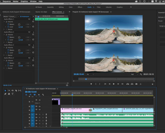This screenshot has width=165, height=133.
Task: Click Mark In in Program monitor
Action: [x=96, y=84]
